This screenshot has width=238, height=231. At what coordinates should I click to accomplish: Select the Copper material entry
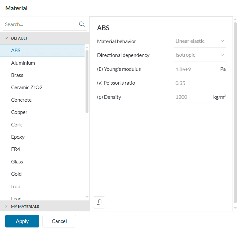pos(19,112)
